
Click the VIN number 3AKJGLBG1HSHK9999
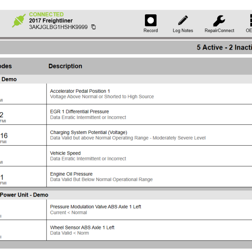[58, 27]
